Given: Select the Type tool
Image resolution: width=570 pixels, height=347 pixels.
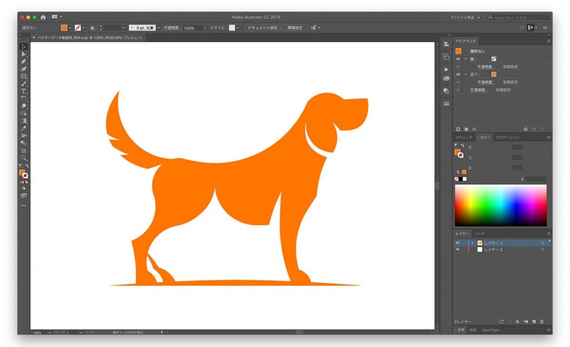Looking at the screenshot, I should [24, 91].
